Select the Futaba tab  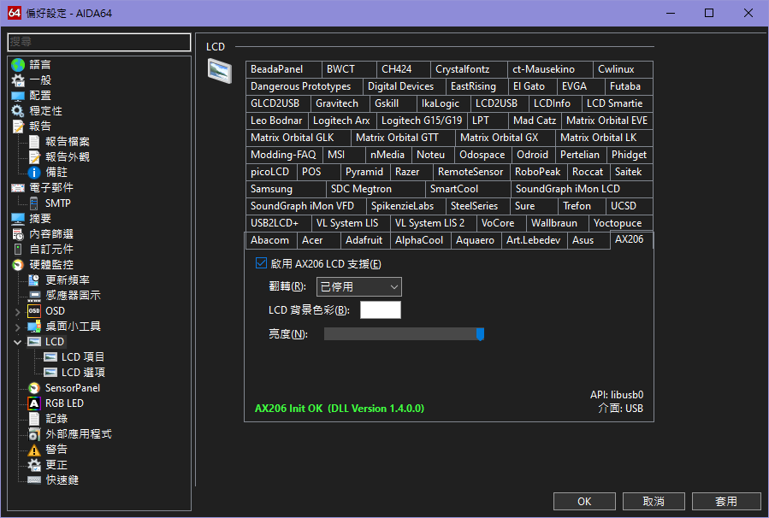coord(629,86)
